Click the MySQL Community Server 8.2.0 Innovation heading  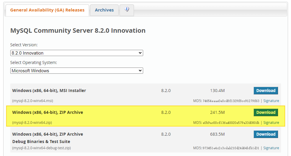(x=78, y=30)
